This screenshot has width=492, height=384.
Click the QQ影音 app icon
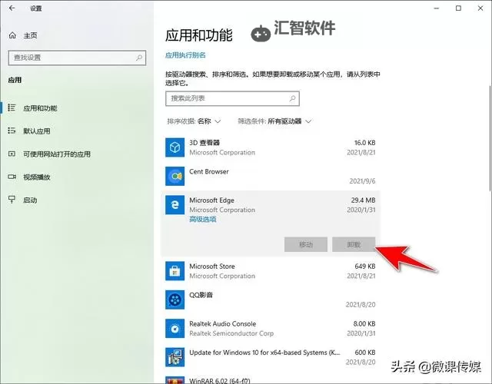click(175, 300)
